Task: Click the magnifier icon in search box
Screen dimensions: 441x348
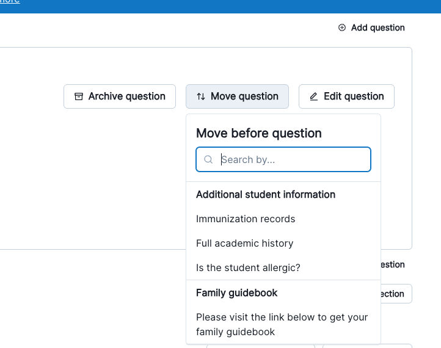Action: [208, 159]
